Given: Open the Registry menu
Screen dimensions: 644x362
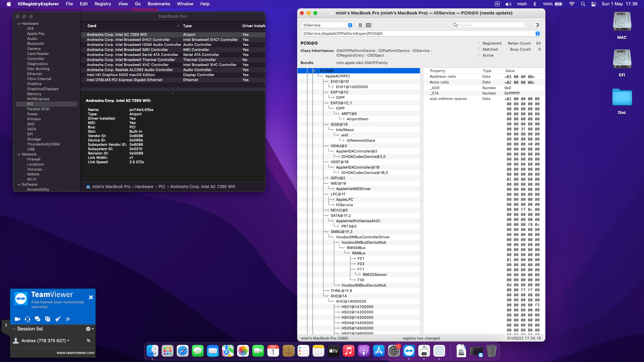Looking at the screenshot, I should (x=103, y=4).
